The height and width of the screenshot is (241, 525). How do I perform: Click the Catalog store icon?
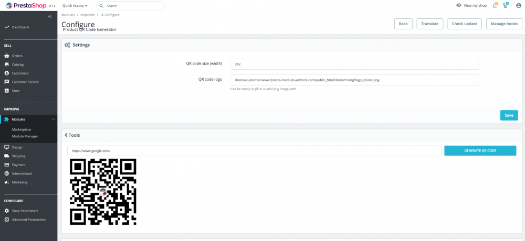point(6,64)
